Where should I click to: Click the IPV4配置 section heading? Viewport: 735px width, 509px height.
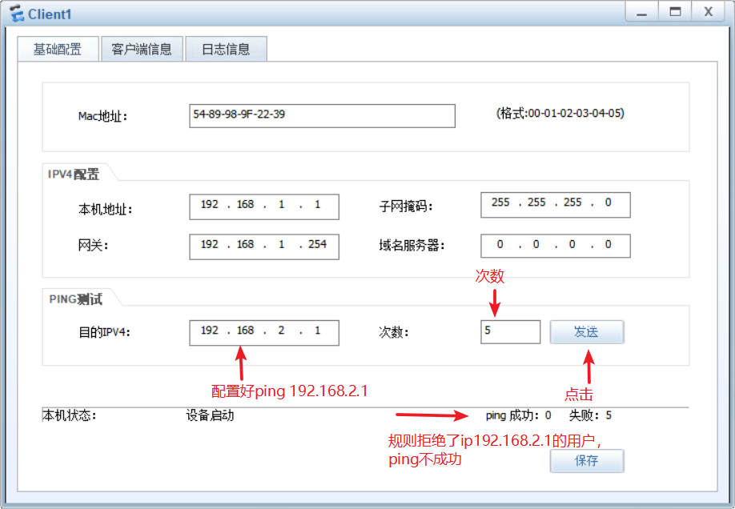pos(74,174)
